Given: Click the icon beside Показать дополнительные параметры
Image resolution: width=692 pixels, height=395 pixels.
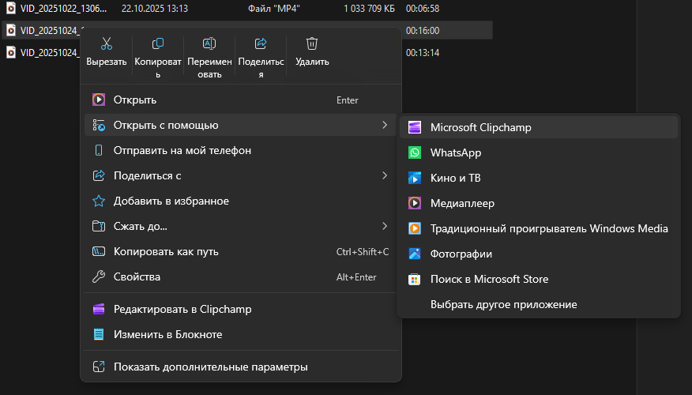Looking at the screenshot, I should tap(99, 367).
